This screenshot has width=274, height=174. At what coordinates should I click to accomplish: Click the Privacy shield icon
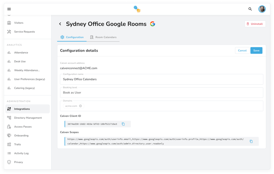tap(9, 162)
